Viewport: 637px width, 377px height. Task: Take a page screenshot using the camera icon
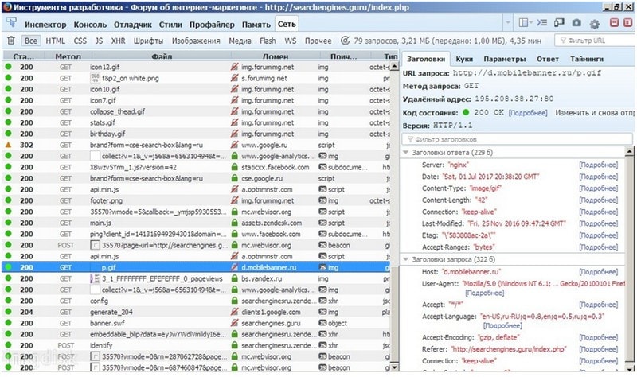(576, 24)
